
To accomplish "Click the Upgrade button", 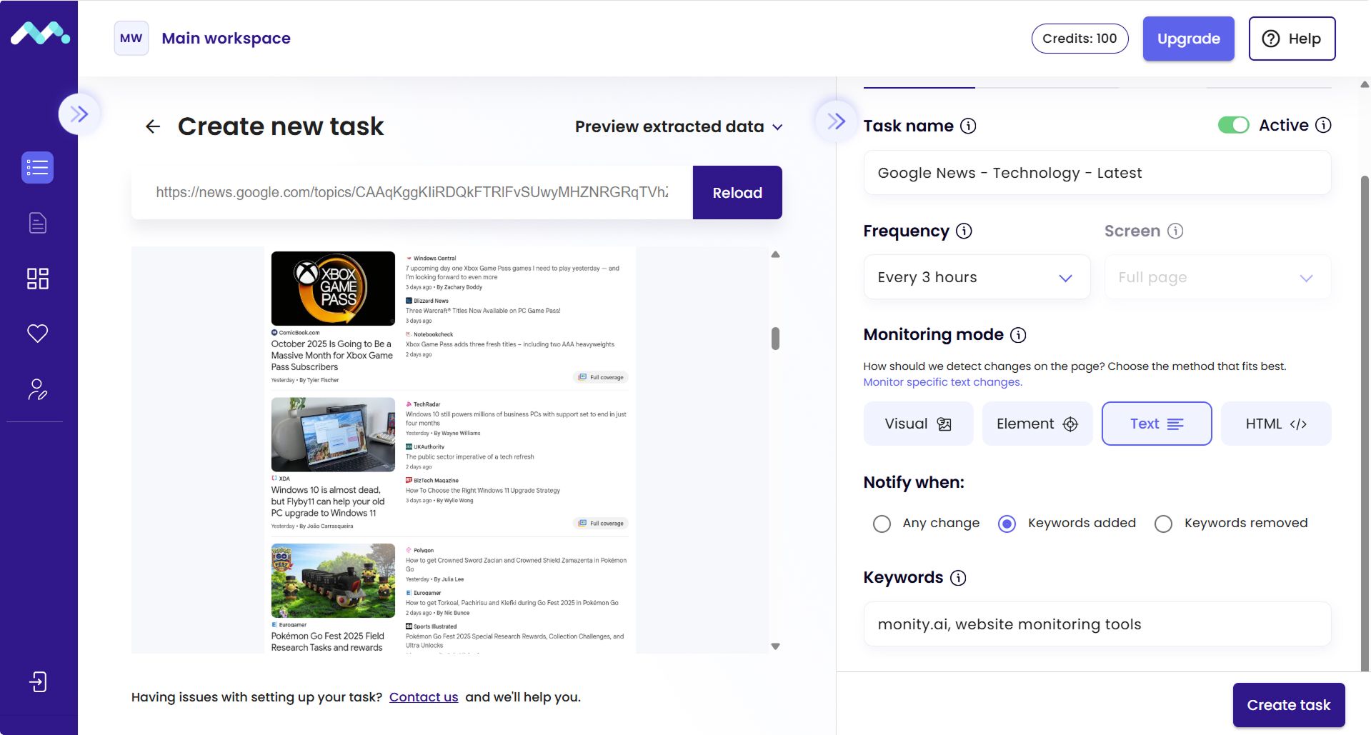I will (1188, 39).
